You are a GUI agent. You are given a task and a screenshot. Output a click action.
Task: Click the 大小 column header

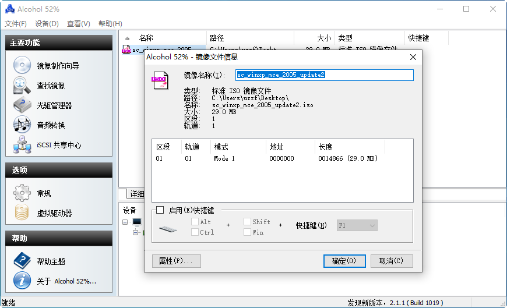click(314, 38)
